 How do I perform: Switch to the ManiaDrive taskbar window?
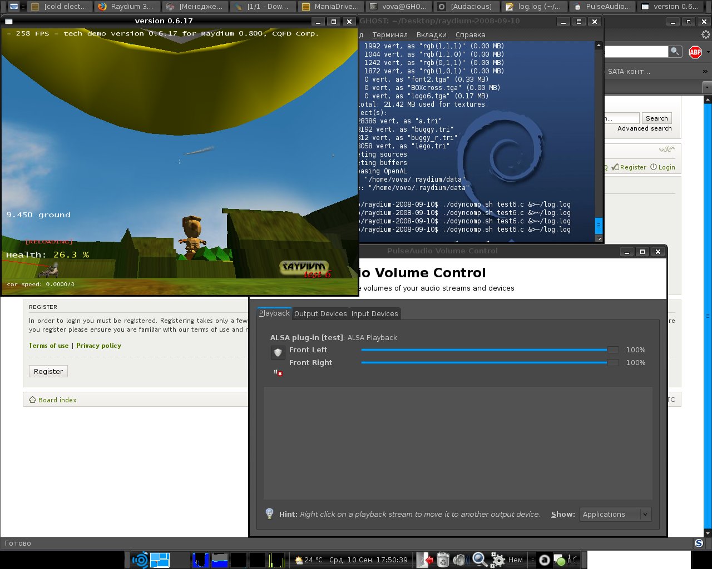pos(331,7)
